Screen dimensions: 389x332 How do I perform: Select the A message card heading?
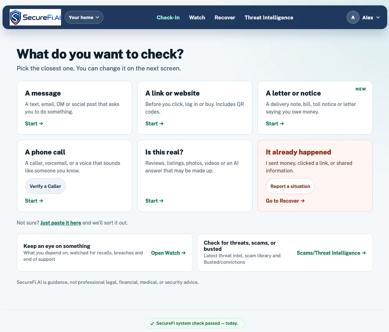(43, 93)
